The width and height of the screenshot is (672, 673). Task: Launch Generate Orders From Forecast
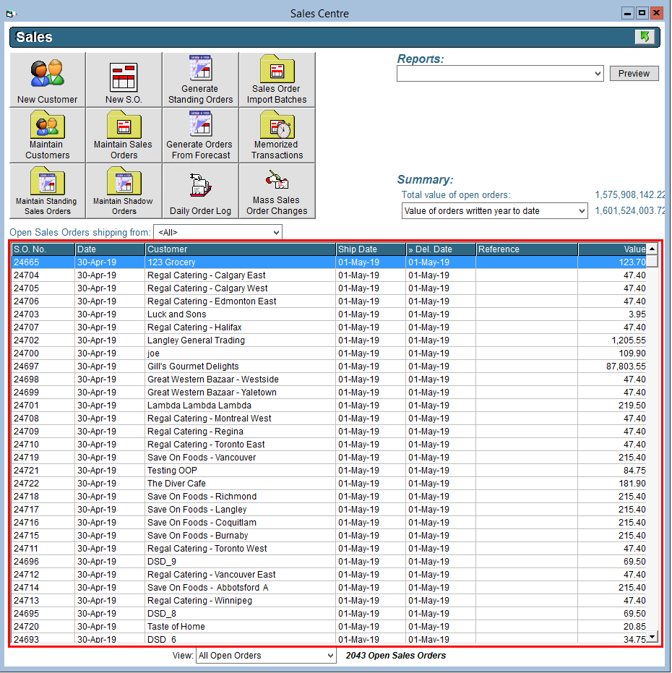tap(200, 135)
